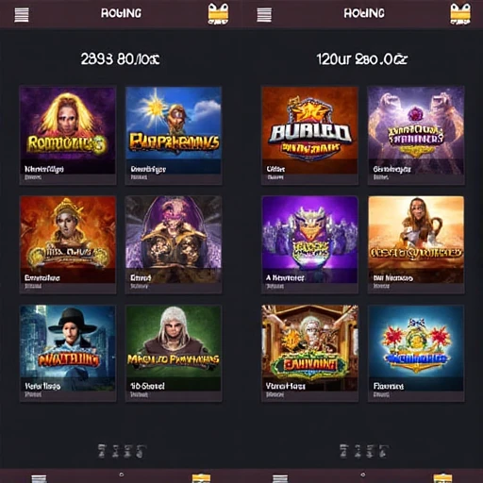Screen dimensions: 483x483
Task: Click the yellow gift box icon at far right header
Action: [460, 14]
